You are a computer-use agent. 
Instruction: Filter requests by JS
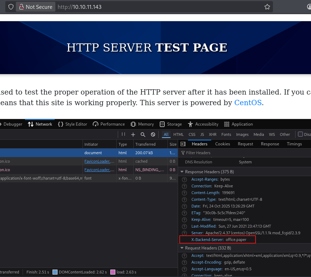pos(202,134)
